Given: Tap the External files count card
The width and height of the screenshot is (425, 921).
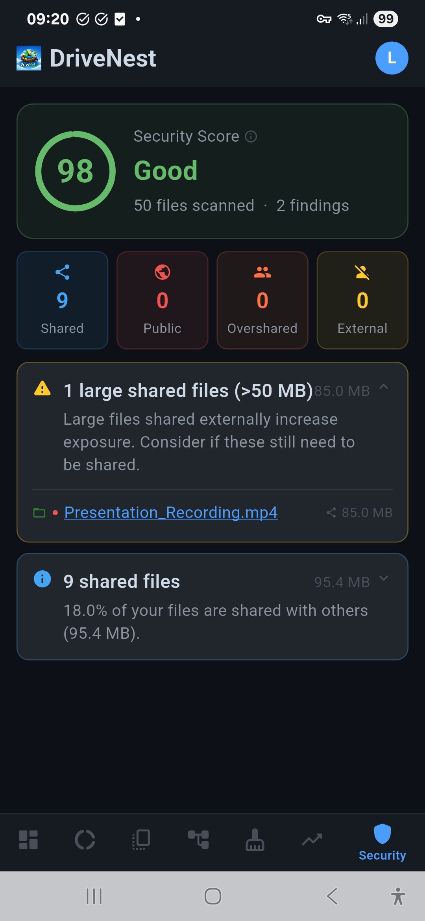Looking at the screenshot, I should coord(362,300).
